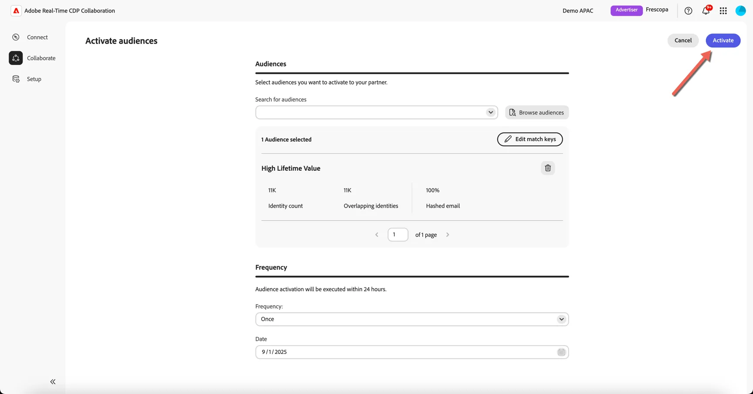The width and height of the screenshot is (753, 394).
Task: Click the Hashed email label
Action: [x=443, y=206]
